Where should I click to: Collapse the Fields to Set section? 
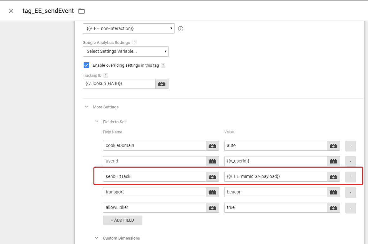coord(97,121)
